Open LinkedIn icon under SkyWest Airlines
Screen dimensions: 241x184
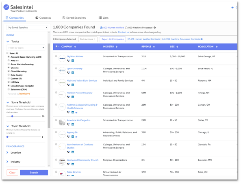pyautogui.click(x=73, y=61)
